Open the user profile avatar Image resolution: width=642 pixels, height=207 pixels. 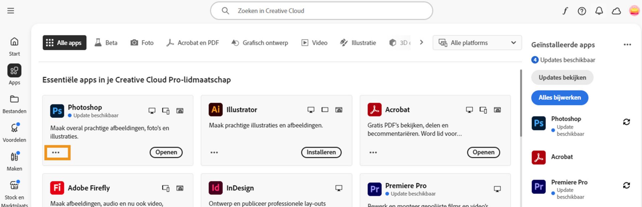634,11
